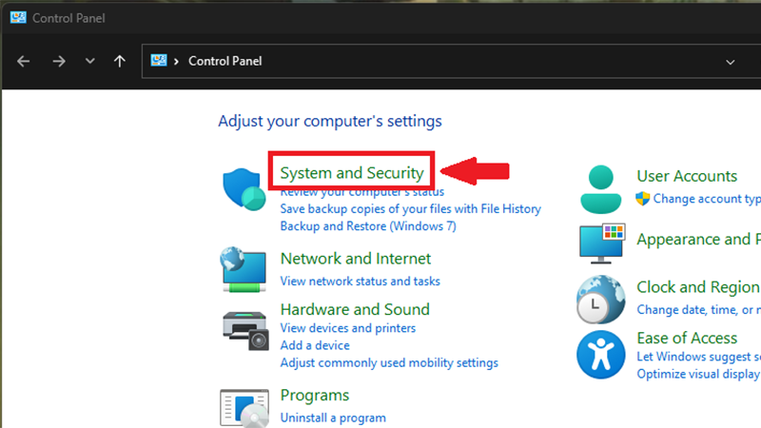Open the System and Security heading link
The image size is (761, 428).
tap(351, 173)
